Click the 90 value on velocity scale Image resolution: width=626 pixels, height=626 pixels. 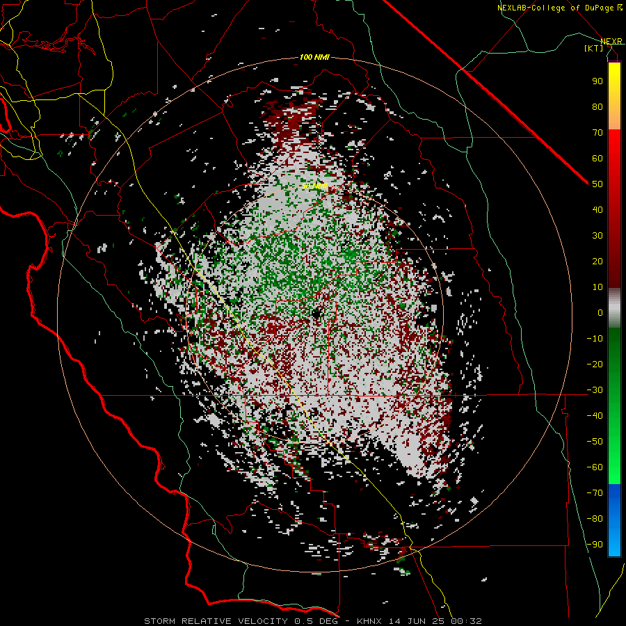[x=597, y=81]
